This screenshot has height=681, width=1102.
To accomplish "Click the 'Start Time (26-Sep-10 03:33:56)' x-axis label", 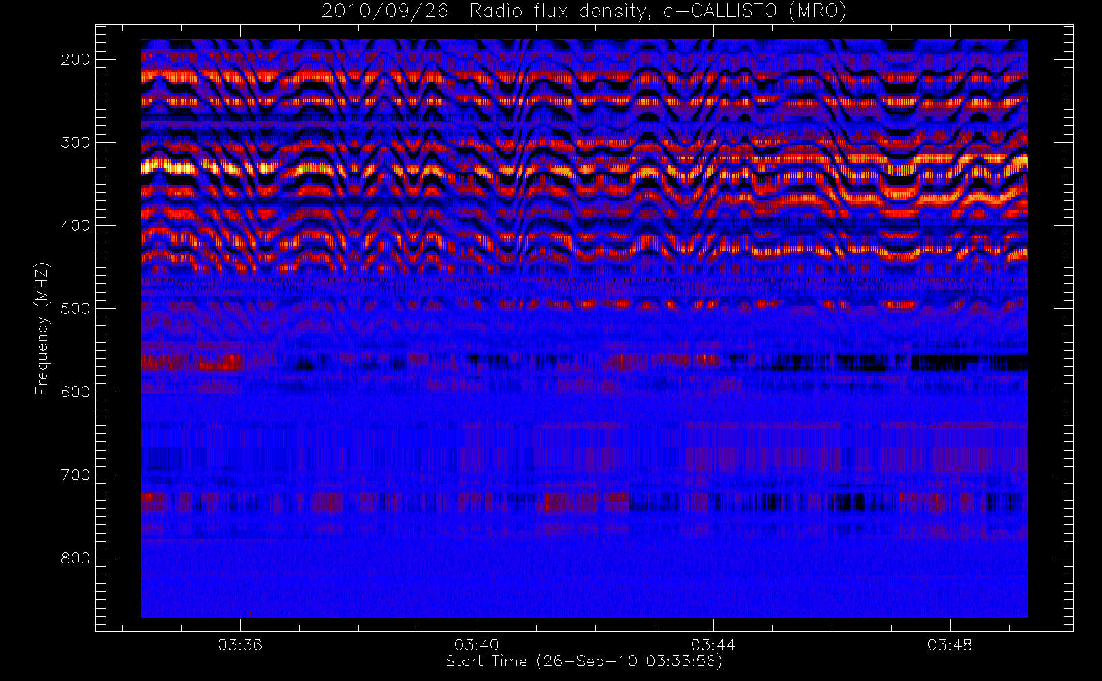I will pyautogui.click(x=584, y=661).
